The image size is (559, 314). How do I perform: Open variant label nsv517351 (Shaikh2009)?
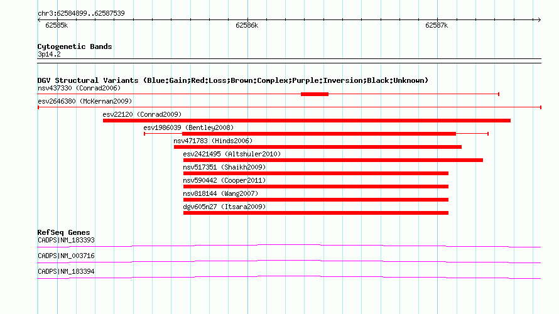tap(224, 167)
